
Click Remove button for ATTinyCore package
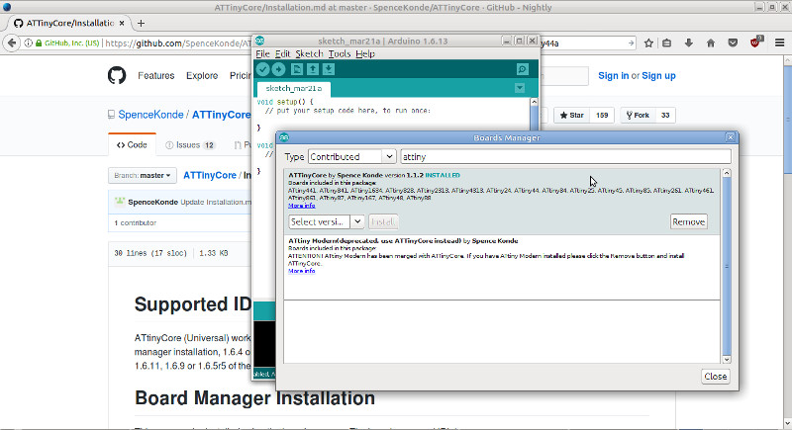(x=688, y=221)
